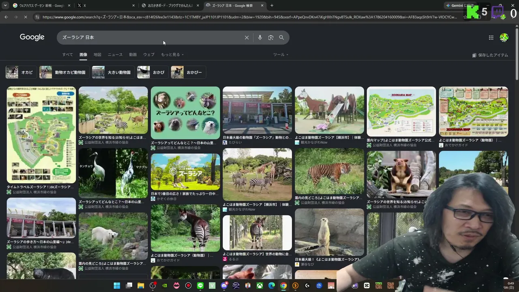
Task: Open the polar bear photo thumbnail
Action: (113, 236)
